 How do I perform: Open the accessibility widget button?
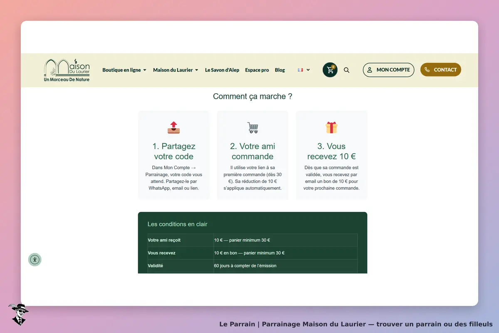coord(35,260)
